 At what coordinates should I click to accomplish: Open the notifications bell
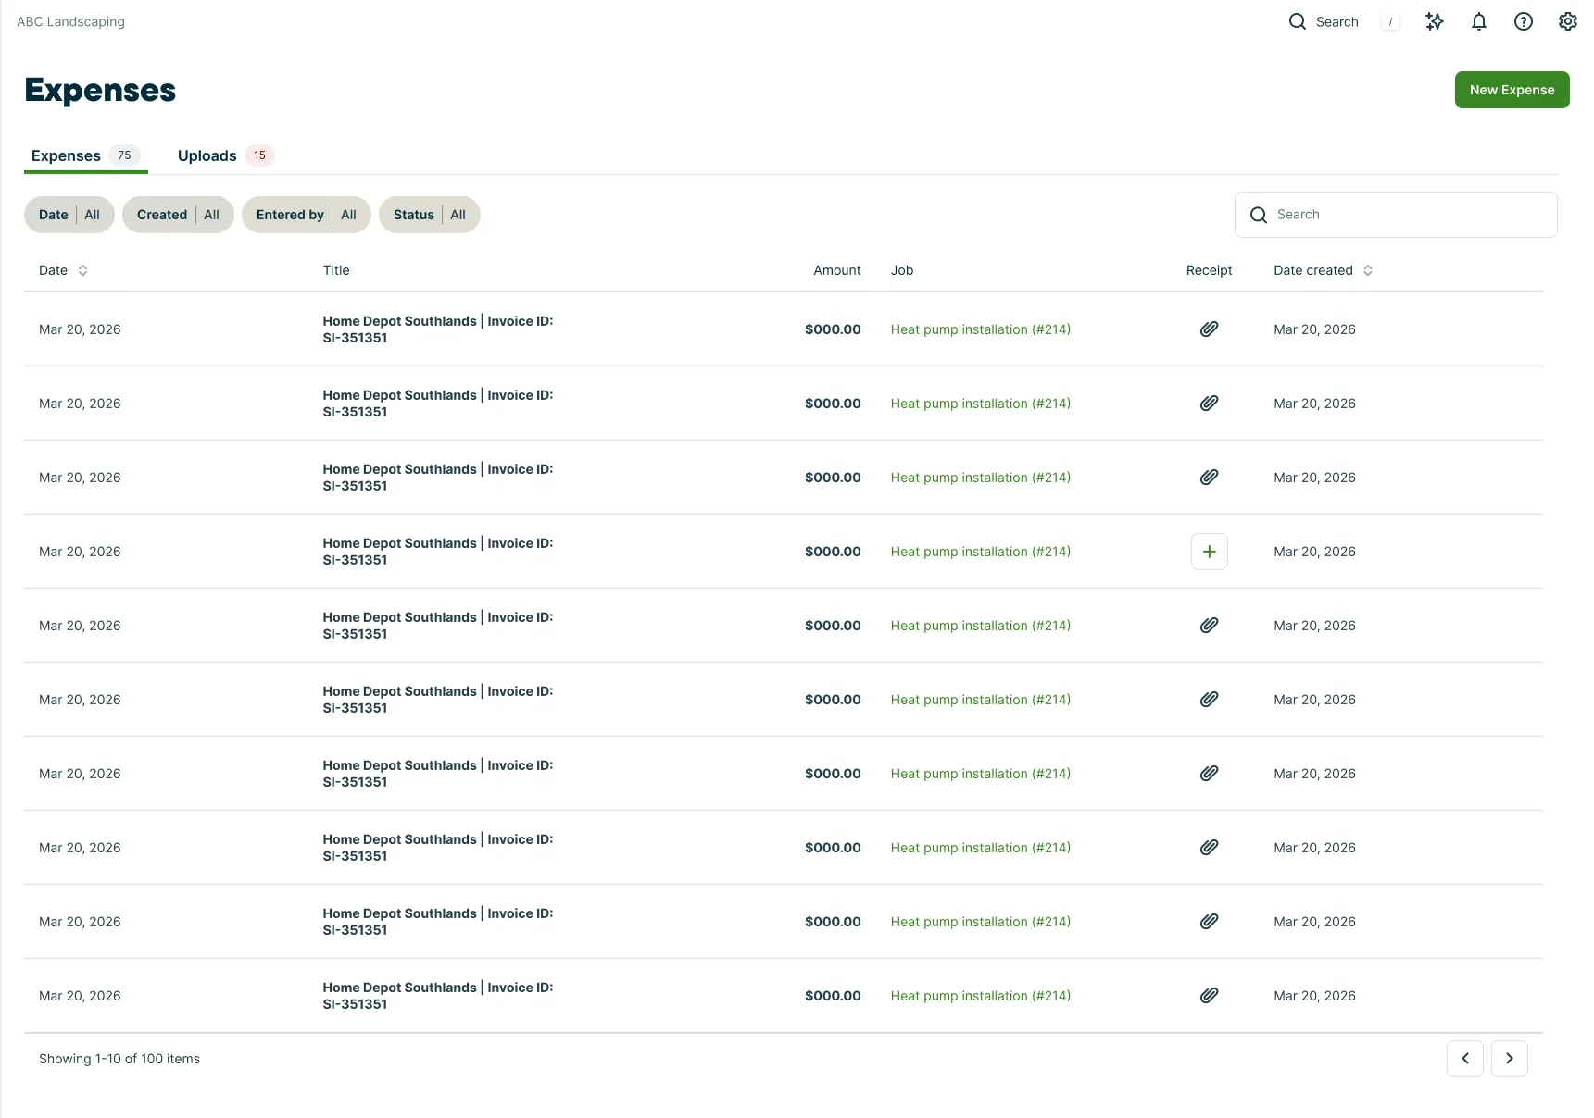[1479, 21]
